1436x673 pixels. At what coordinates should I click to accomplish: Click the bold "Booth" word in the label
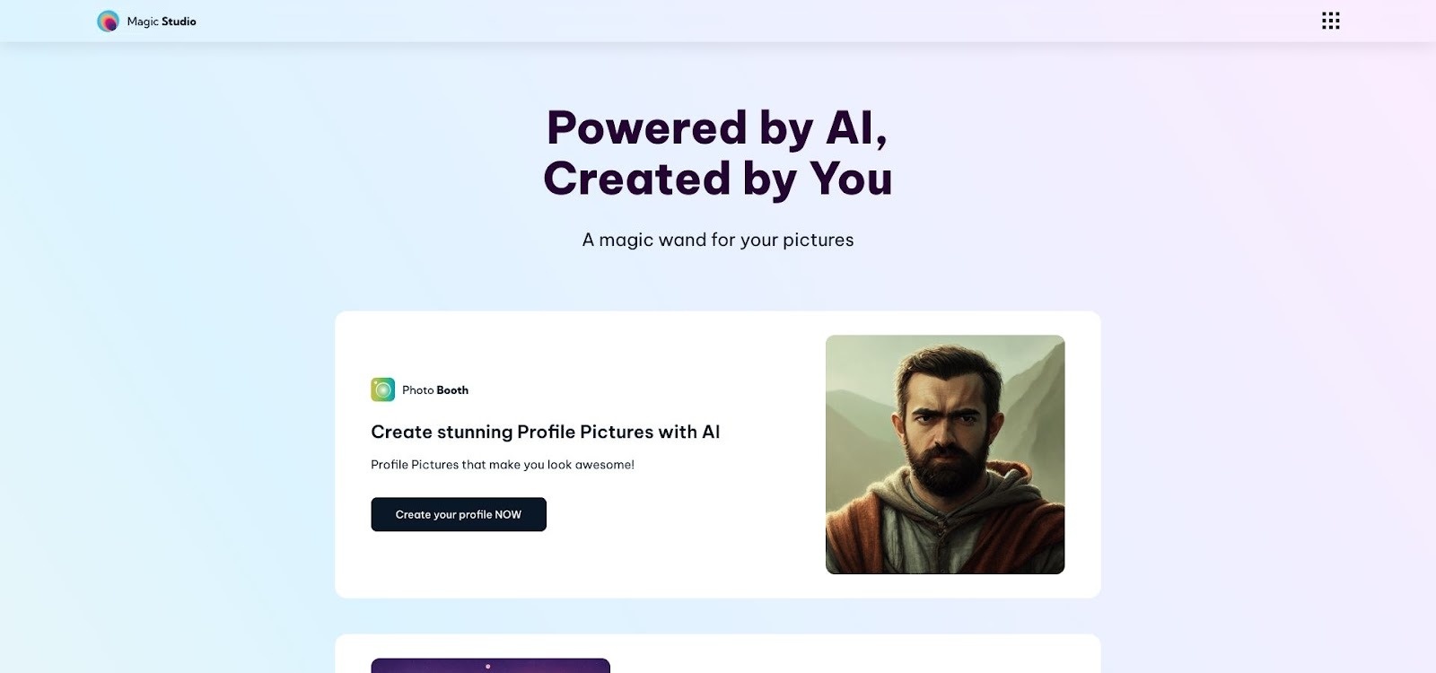pyautogui.click(x=453, y=389)
